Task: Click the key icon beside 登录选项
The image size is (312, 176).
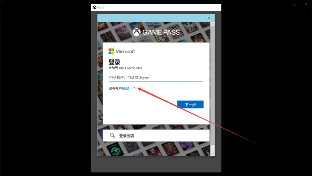Action: (112, 135)
